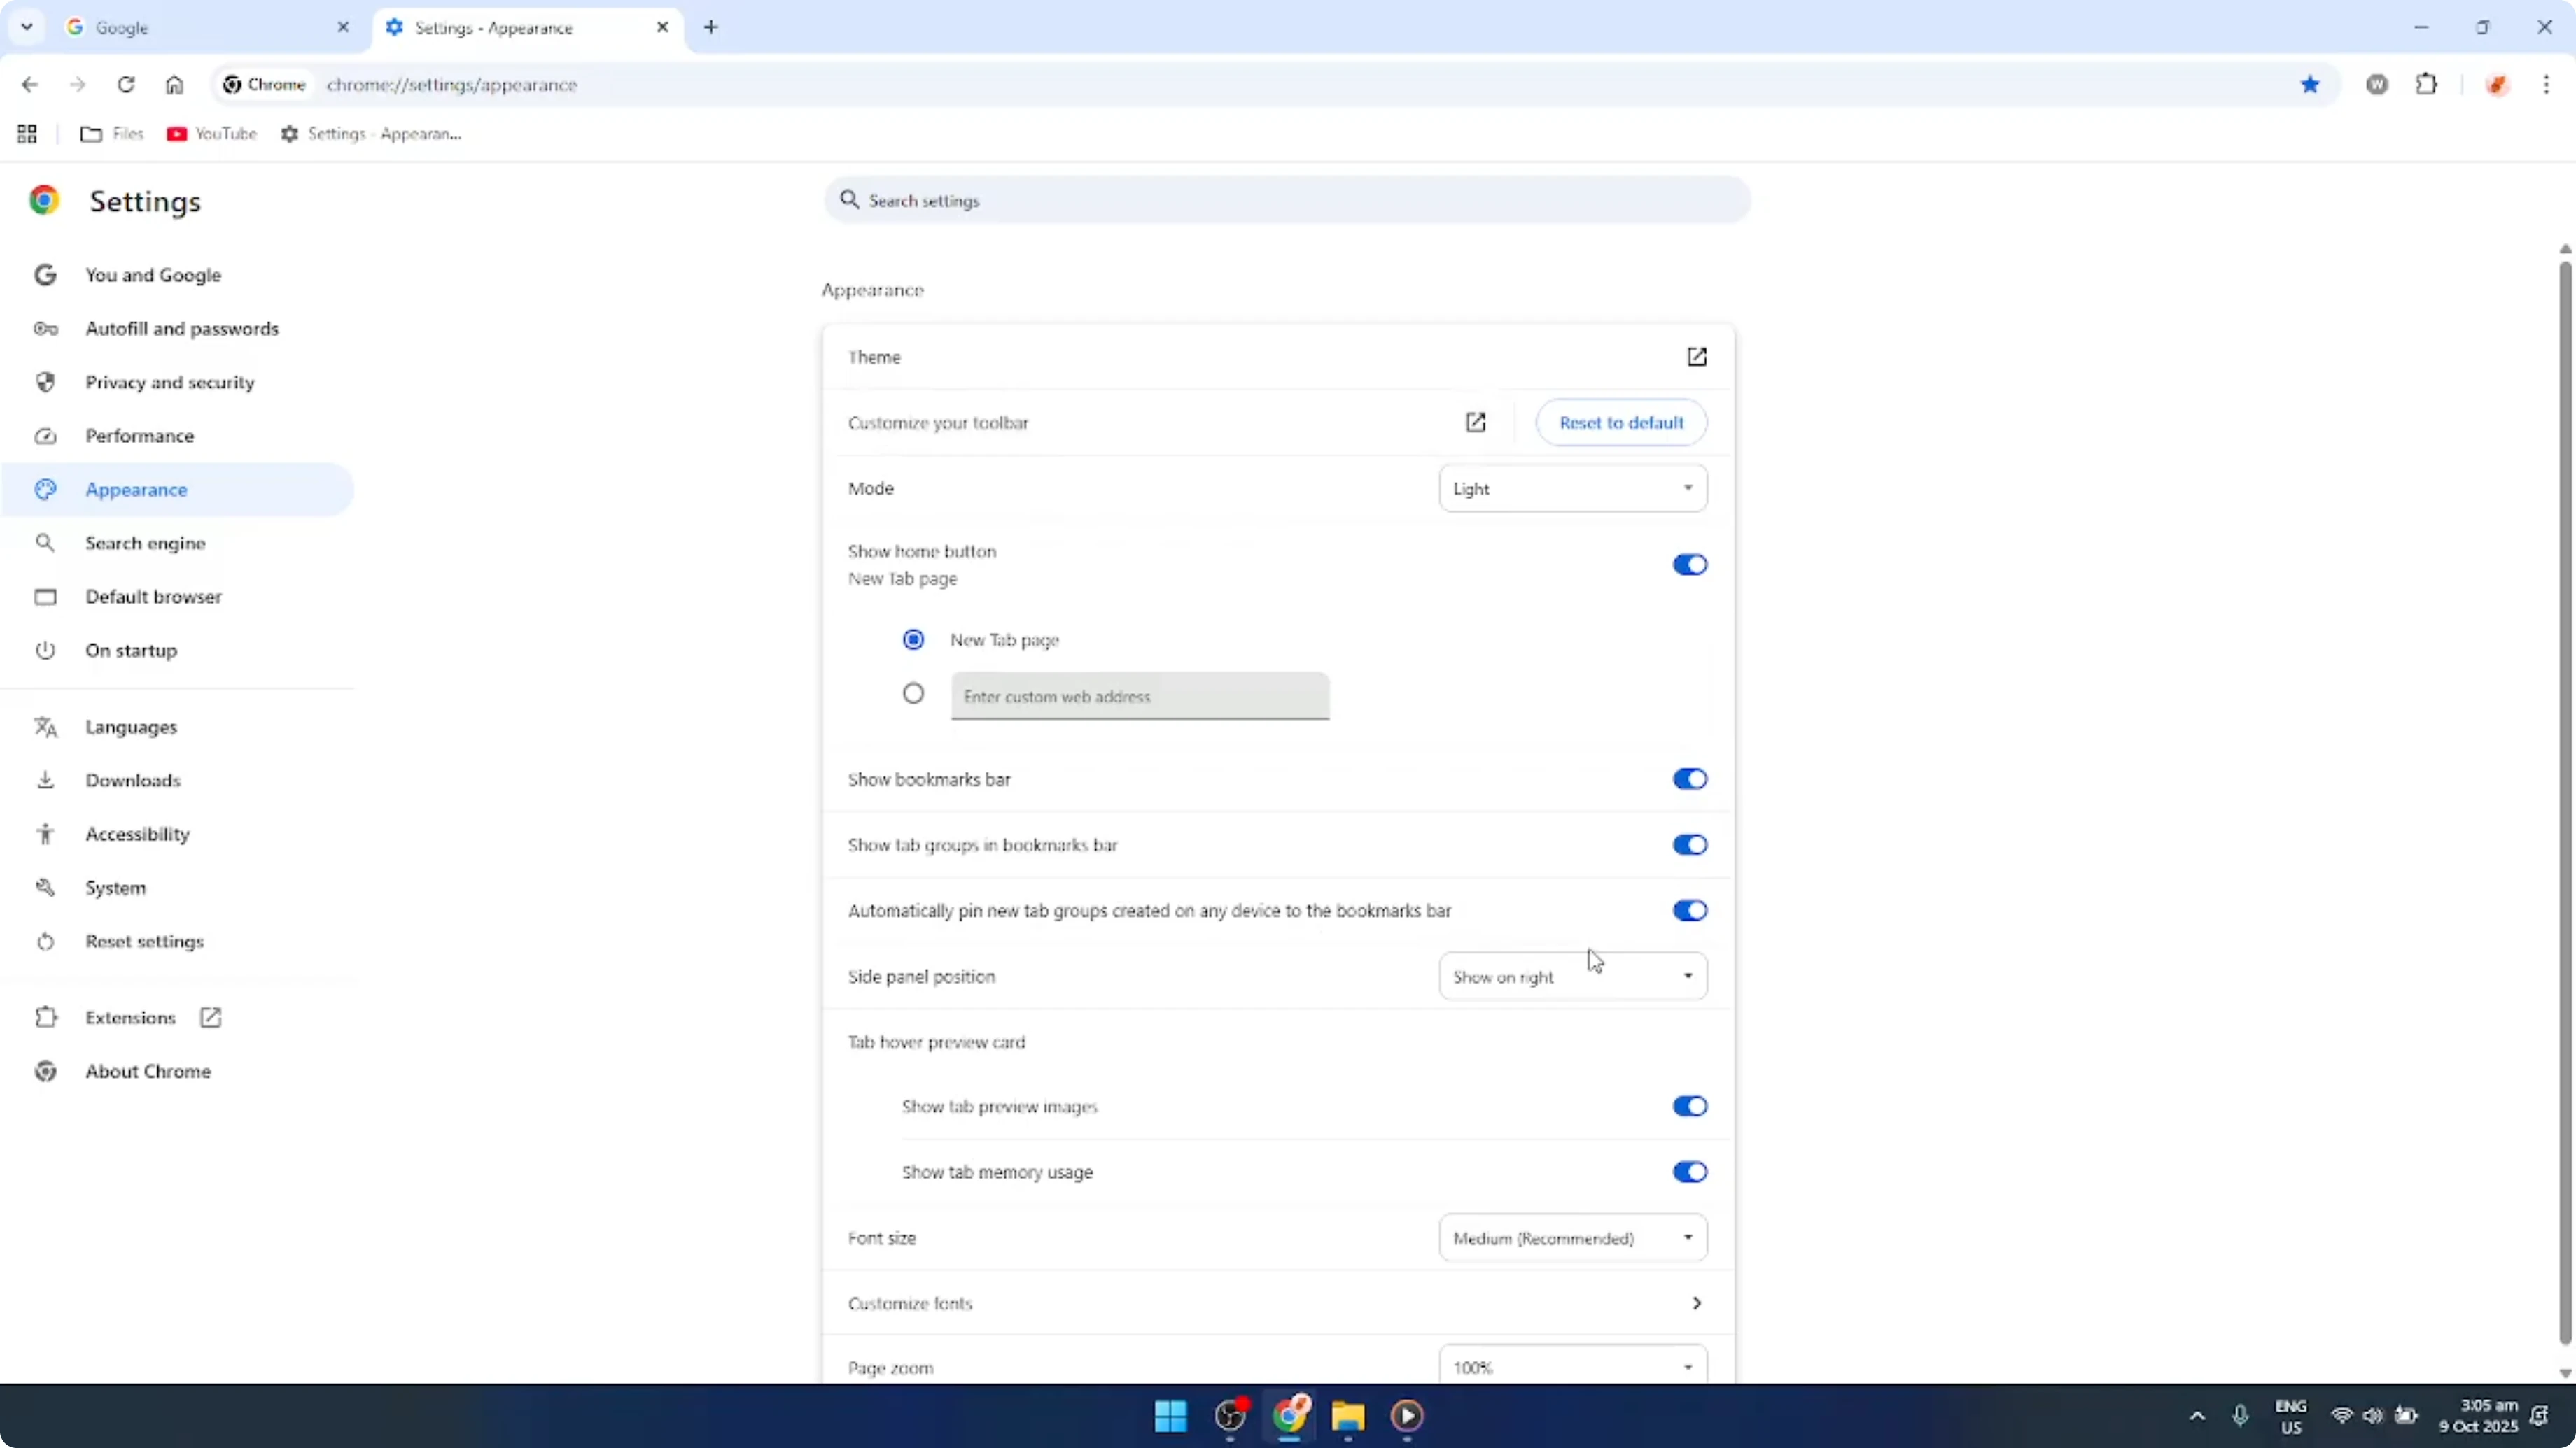Click the Enter custom web address field
The image size is (2576, 1448).
1140,697
